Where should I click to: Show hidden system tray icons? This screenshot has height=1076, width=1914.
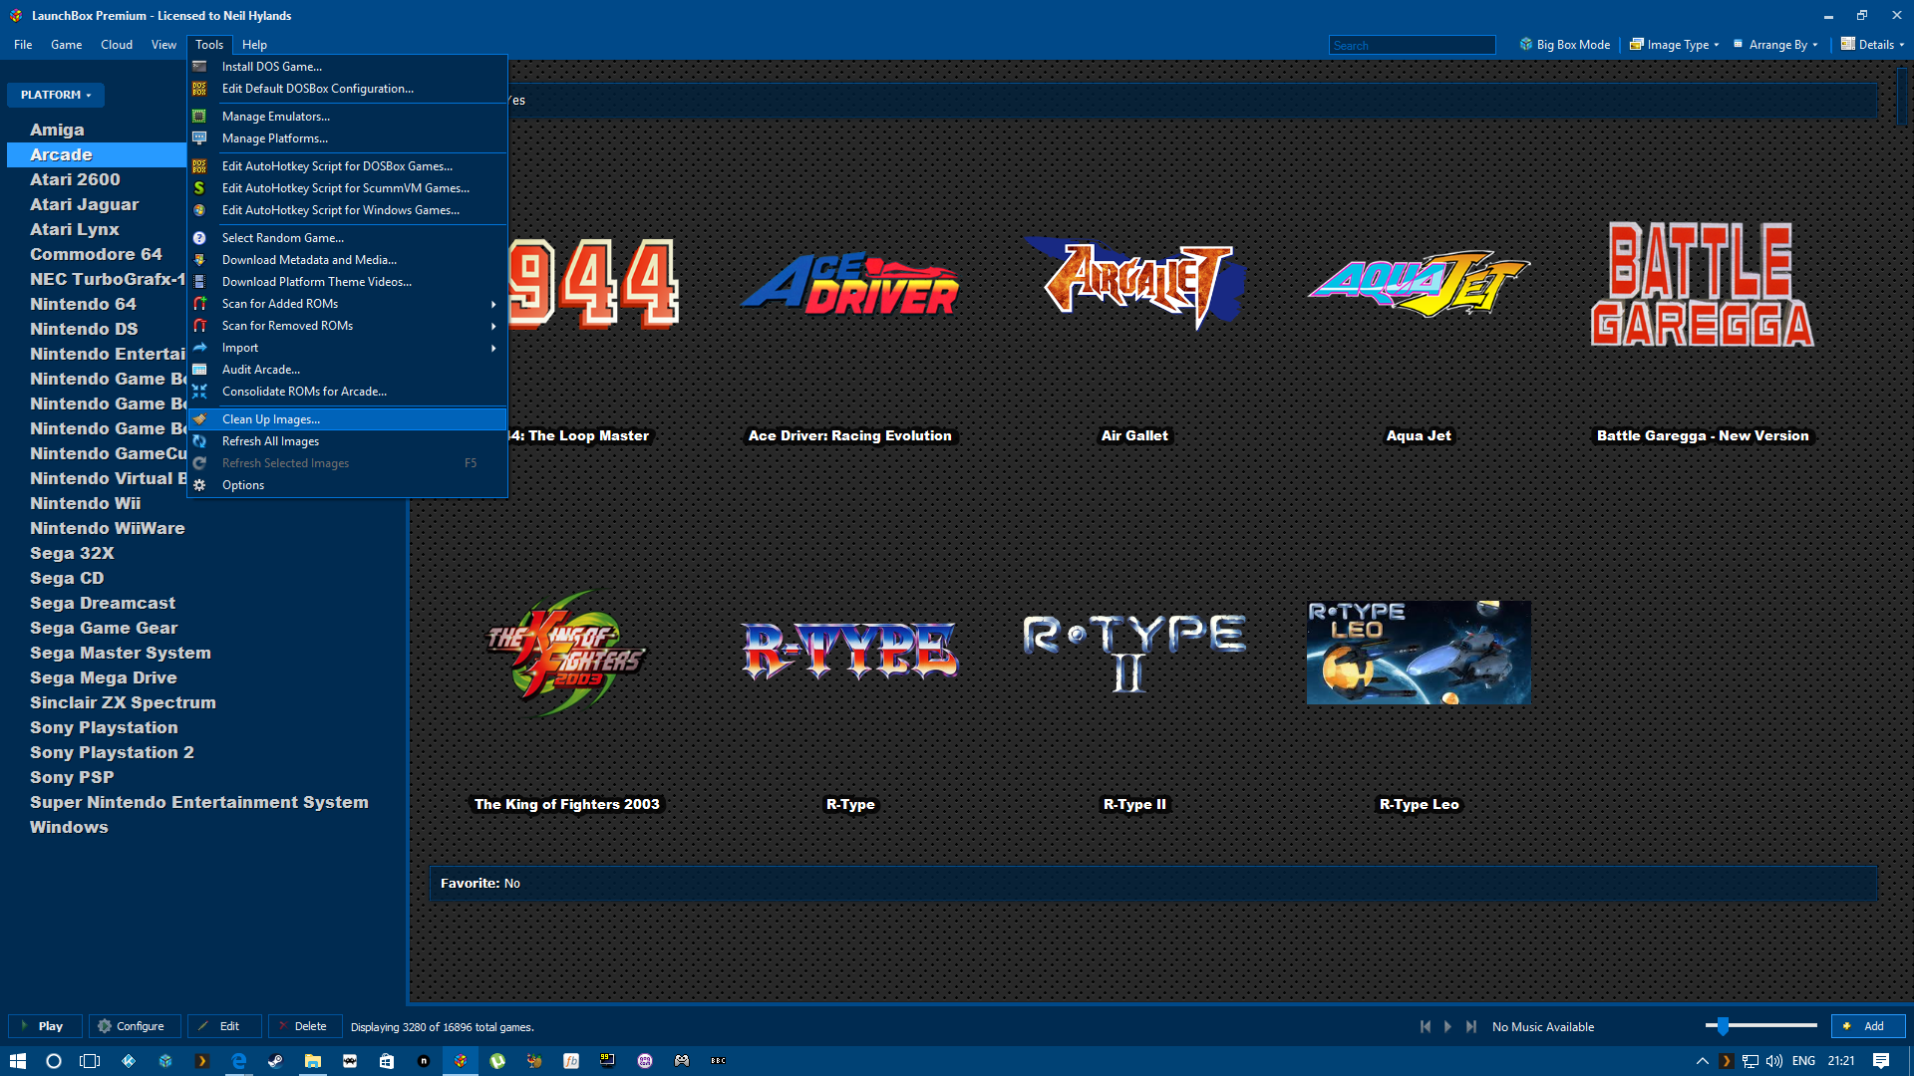point(1702,1061)
